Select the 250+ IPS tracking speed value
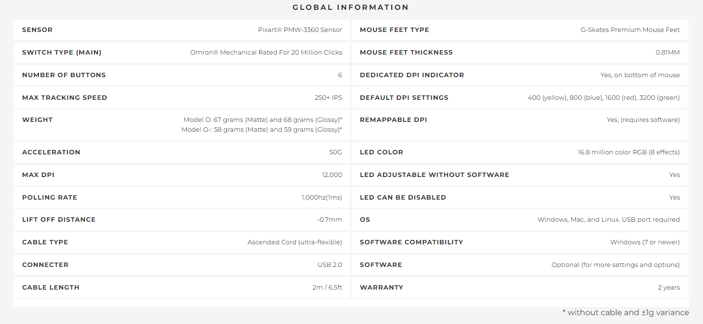The image size is (703, 324). (328, 98)
